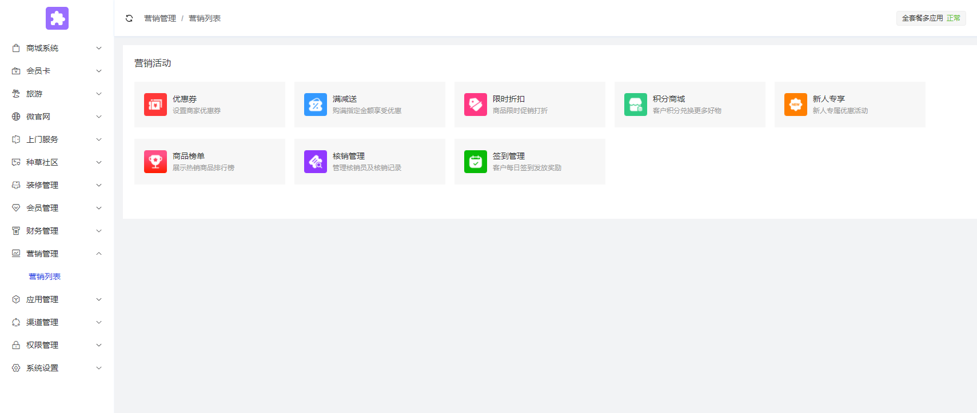The image size is (977, 413).
Task: Expand 旅游 menu via its chevron
Action: click(x=99, y=94)
